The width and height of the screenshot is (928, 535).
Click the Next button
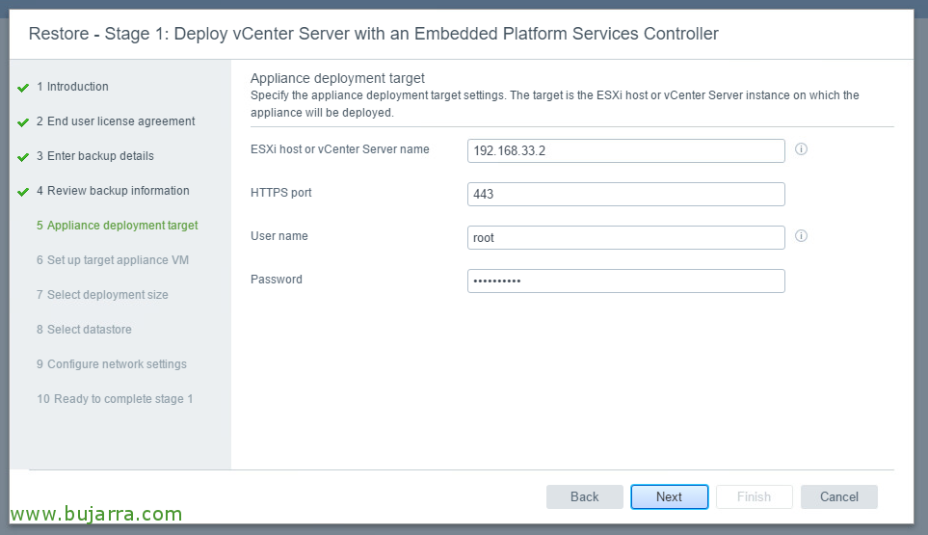670,497
